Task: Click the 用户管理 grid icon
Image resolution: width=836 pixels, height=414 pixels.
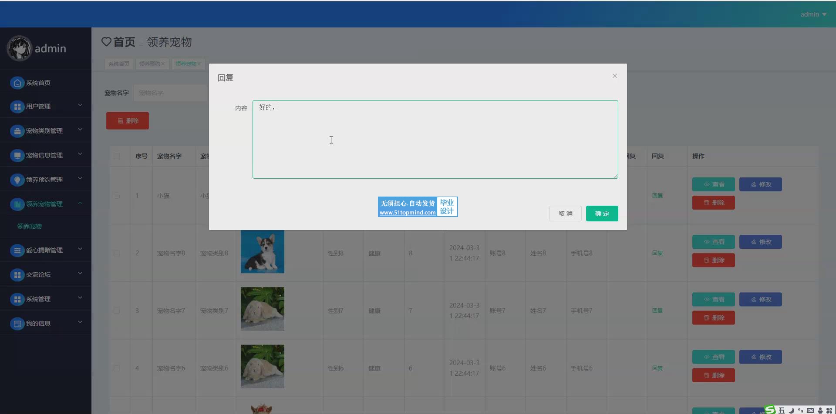Action: [x=17, y=107]
